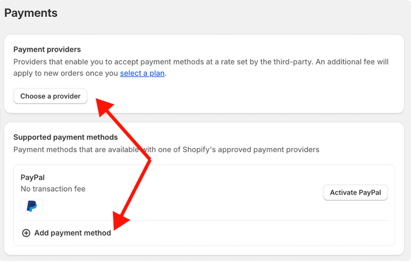The image size is (411, 262).
Task: Click the Choose a provider button
Action: click(50, 96)
